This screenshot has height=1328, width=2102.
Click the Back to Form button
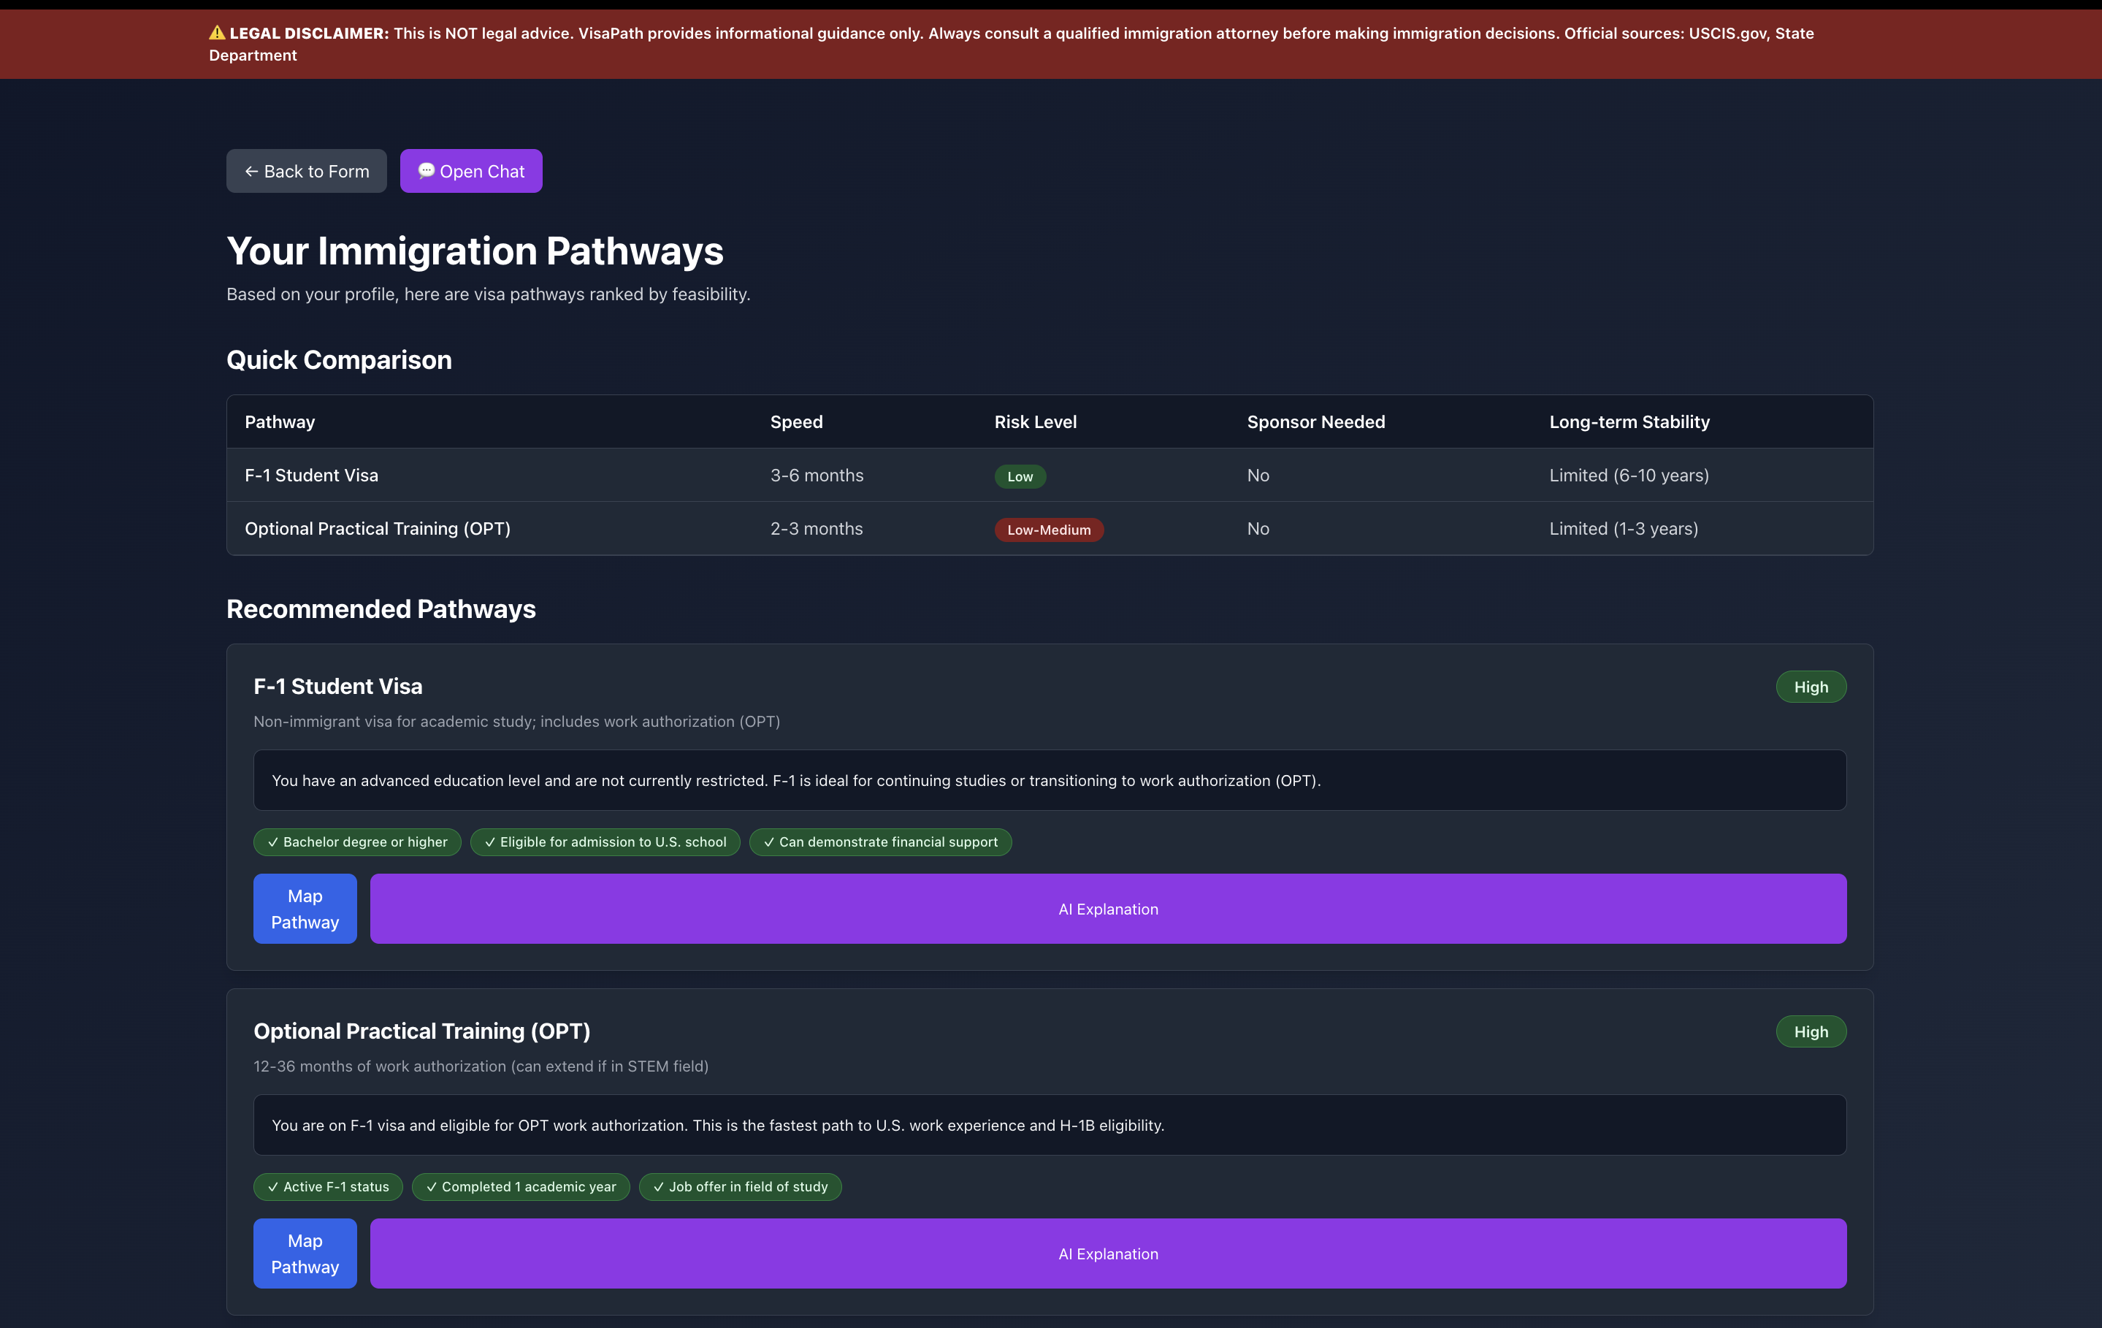click(x=307, y=171)
